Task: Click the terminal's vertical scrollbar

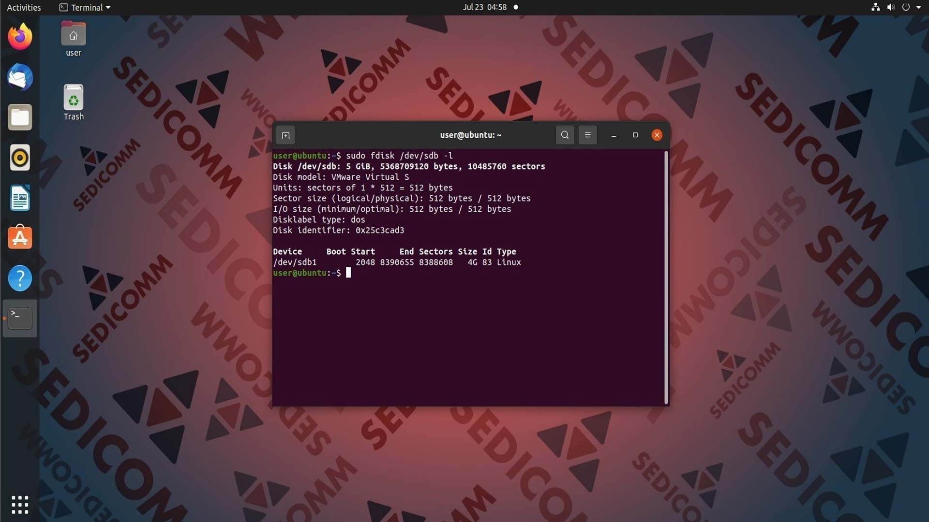Action: (x=666, y=277)
